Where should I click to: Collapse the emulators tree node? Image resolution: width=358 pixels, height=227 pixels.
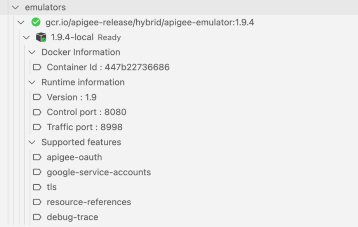coord(15,7)
